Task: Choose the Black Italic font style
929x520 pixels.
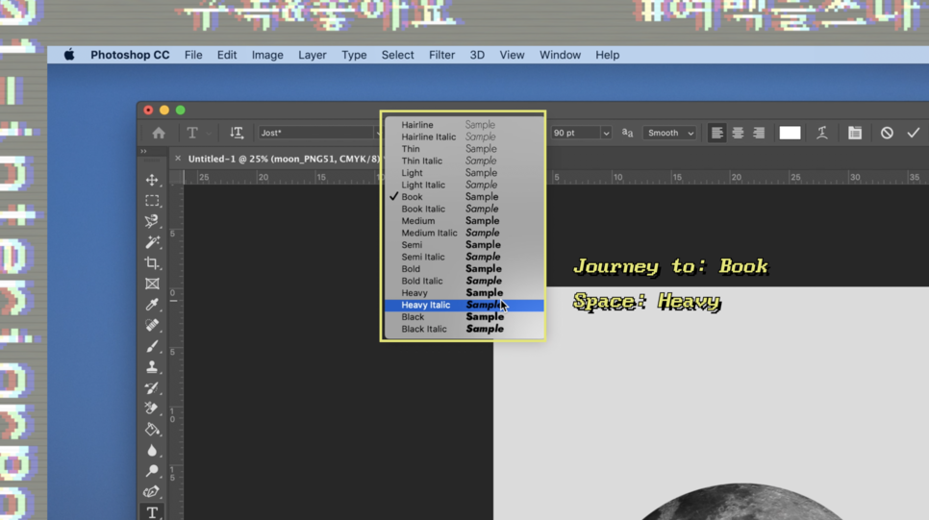Action: tap(464, 329)
